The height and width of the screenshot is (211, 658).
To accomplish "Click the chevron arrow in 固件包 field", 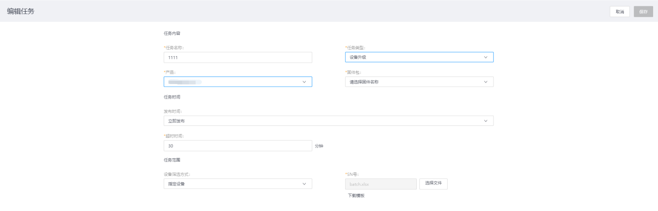I will pos(486,82).
